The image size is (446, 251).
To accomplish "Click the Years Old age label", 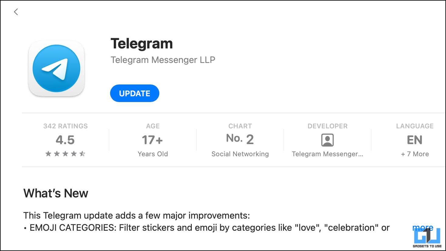I will click(153, 154).
